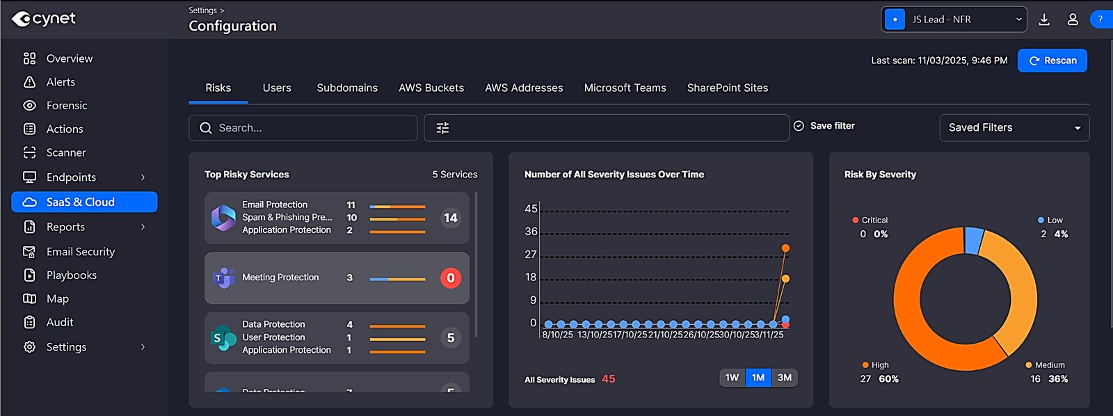The height and width of the screenshot is (416, 1113).
Task: Open the SharePoint Sites tab
Action: coord(727,88)
